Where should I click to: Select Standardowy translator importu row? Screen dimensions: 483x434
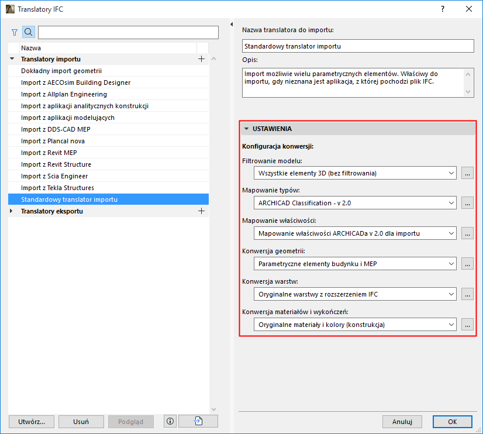pos(108,199)
